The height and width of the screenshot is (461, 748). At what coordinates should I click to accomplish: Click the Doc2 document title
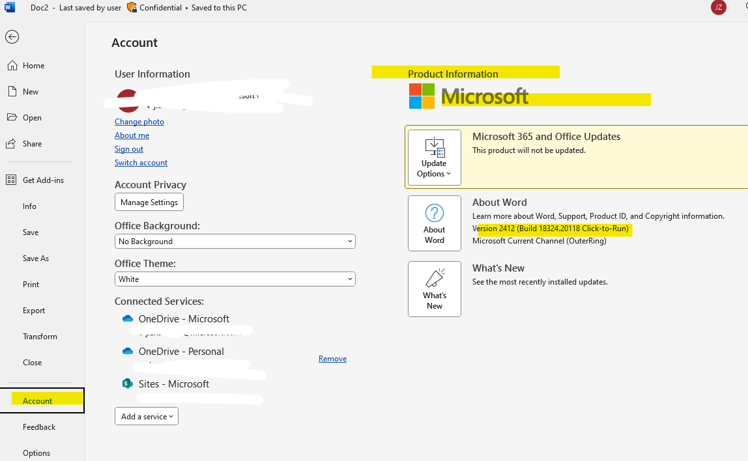[x=40, y=8]
